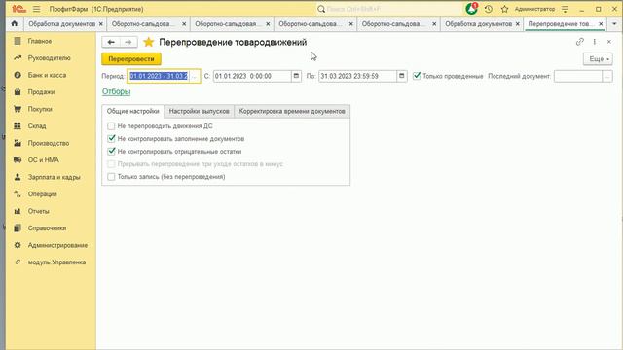Navigate forward with right arrow
Screen dimensions: 623x350
pyautogui.click(x=128, y=42)
